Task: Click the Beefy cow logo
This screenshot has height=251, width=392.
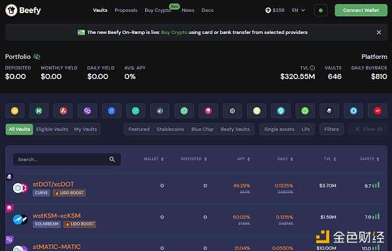Action: click(x=11, y=10)
